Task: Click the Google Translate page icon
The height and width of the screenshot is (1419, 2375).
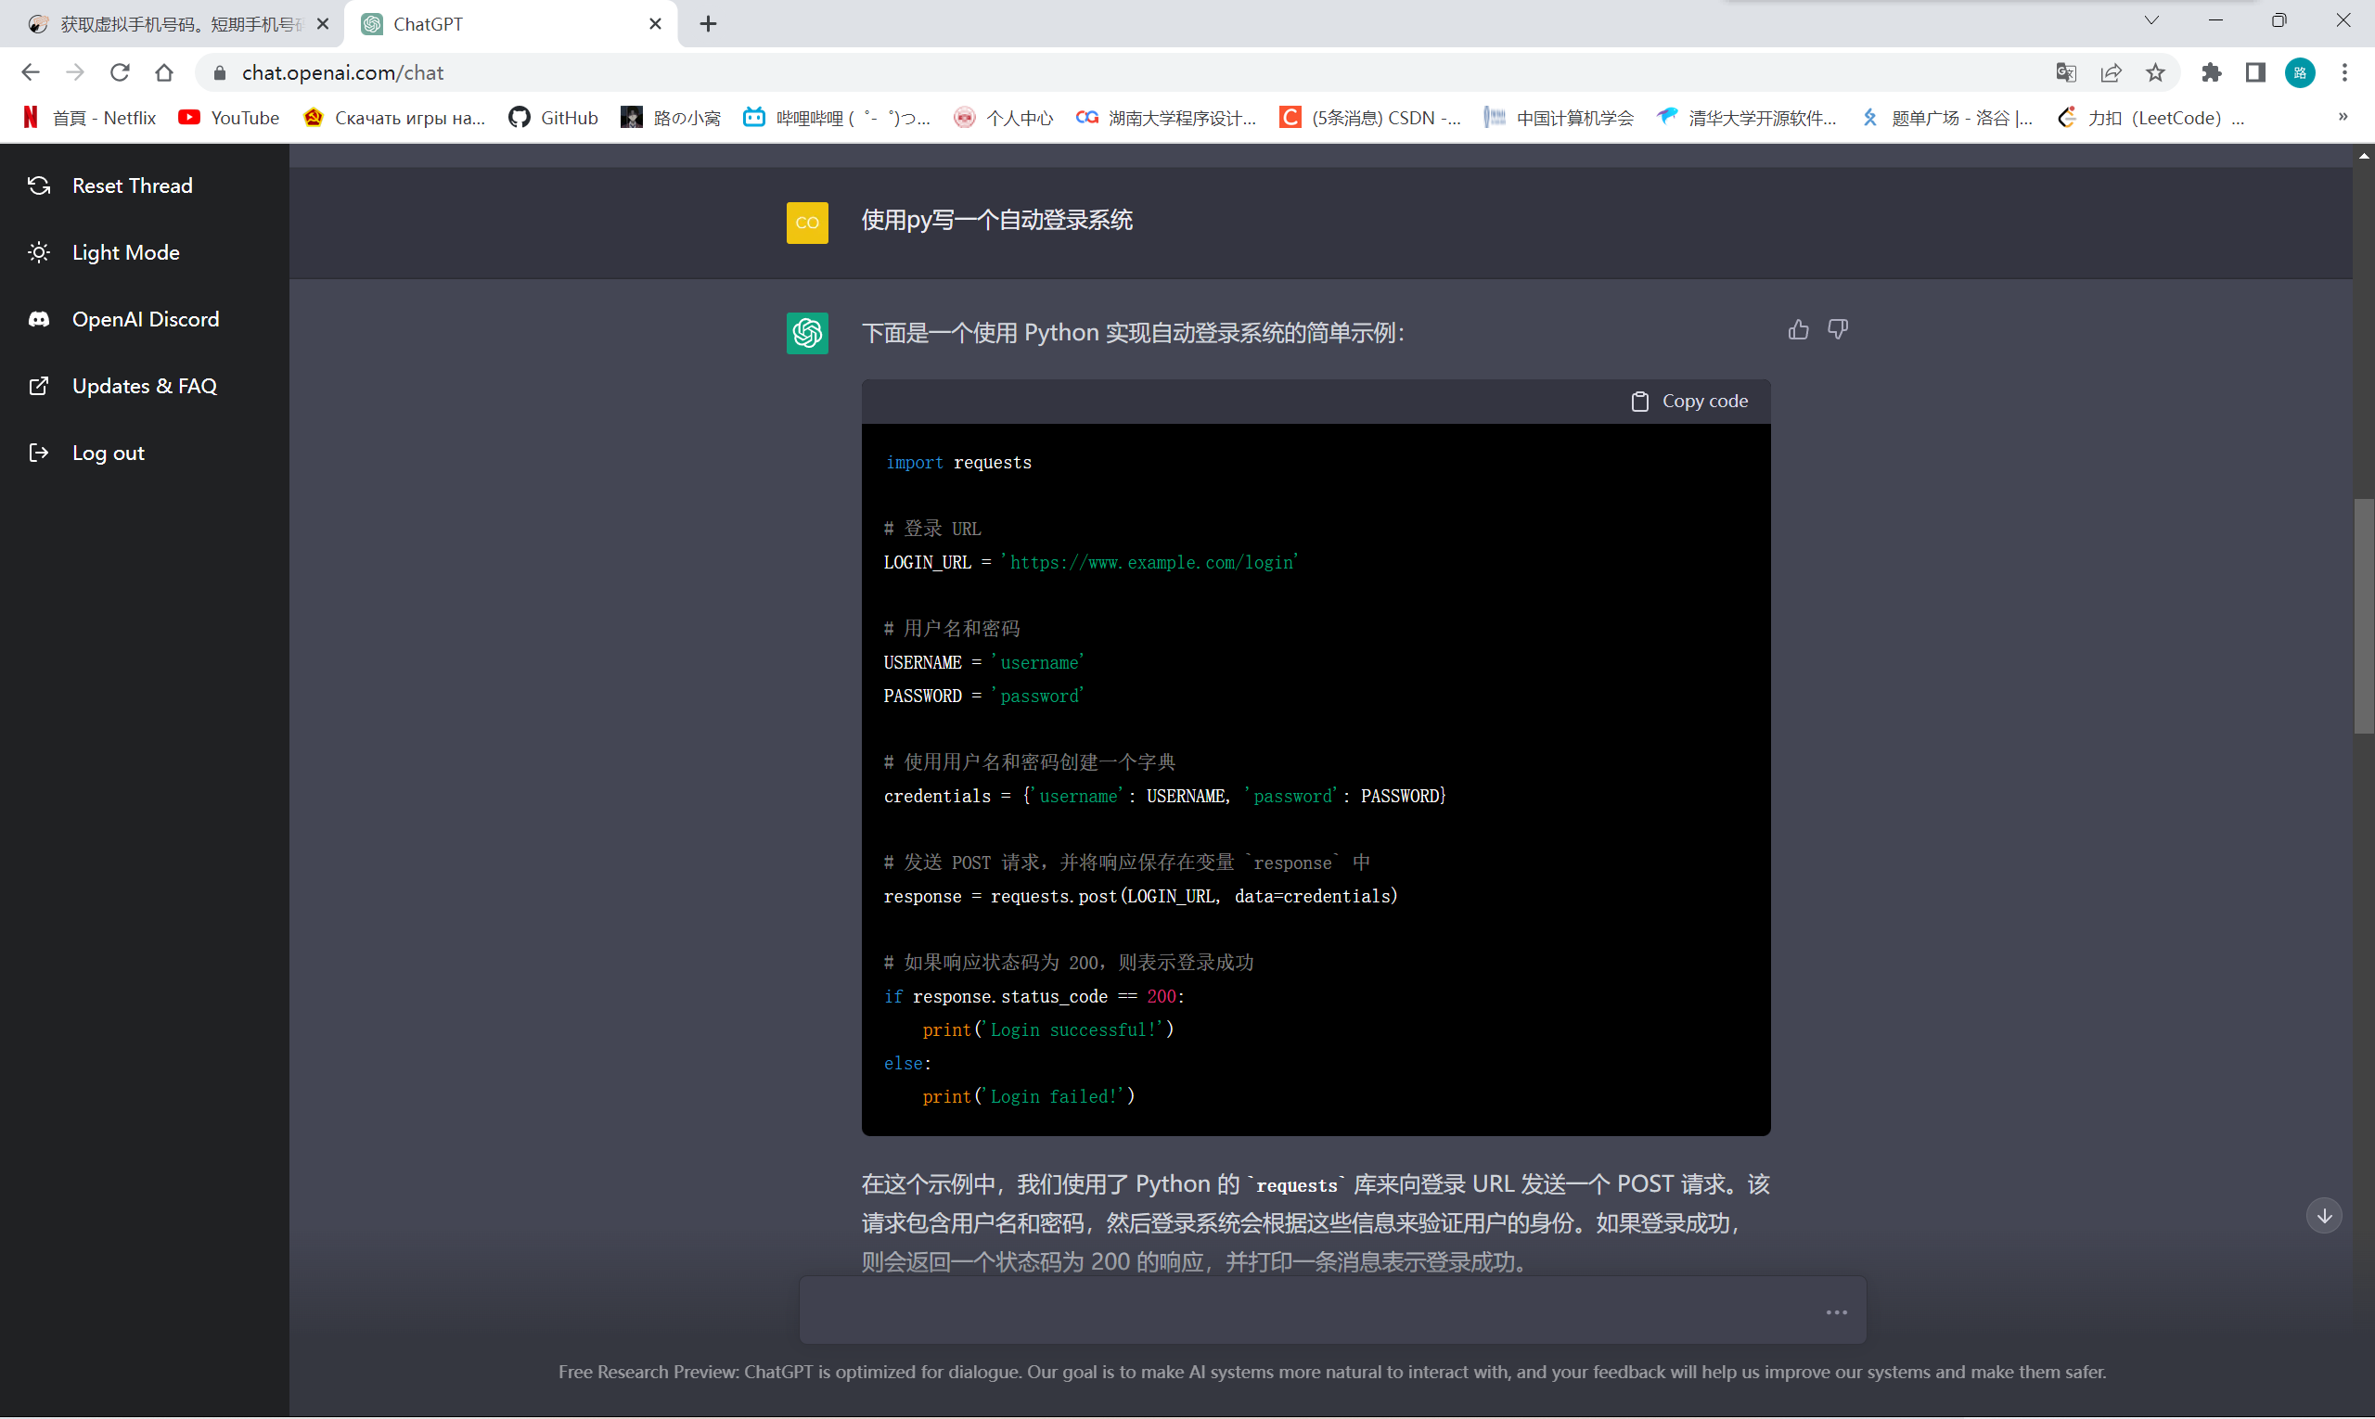Action: (2066, 72)
